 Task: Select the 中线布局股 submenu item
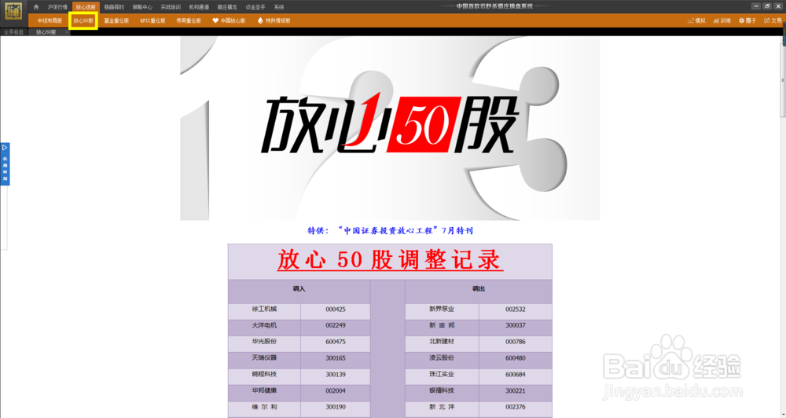(50, 20)
